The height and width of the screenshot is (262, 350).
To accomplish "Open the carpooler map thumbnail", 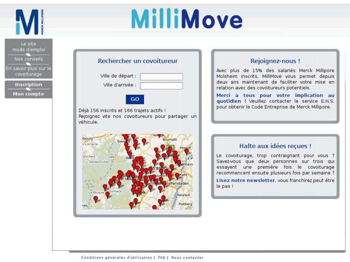I will [137, 172].
